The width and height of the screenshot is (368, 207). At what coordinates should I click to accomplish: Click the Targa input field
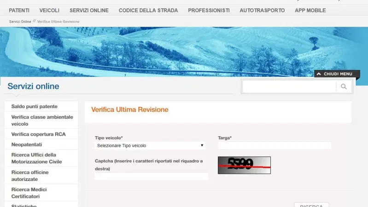click(x=275, y=145)
